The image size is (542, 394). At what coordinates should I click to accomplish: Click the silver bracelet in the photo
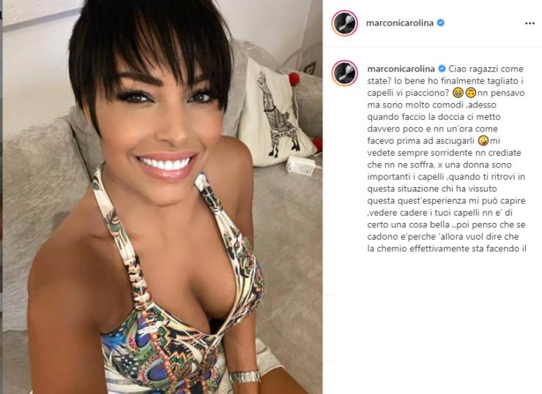[x=244, y=376]
